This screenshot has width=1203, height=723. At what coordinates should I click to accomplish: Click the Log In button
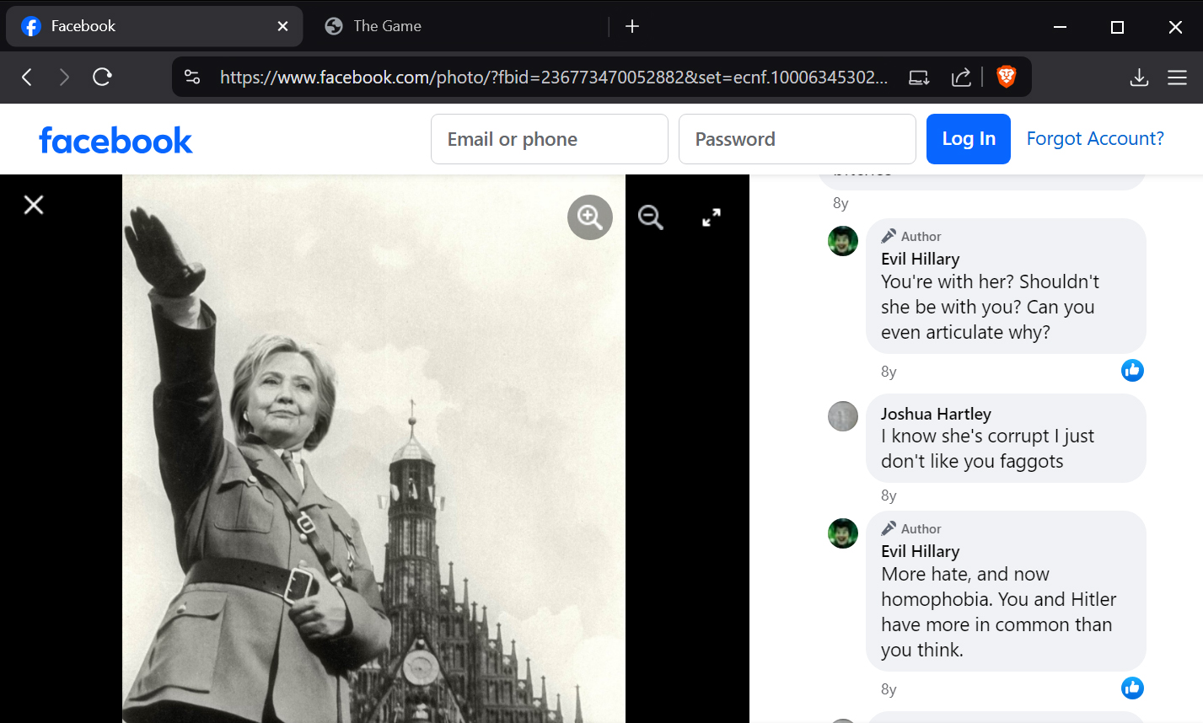[x=969, y=139]
